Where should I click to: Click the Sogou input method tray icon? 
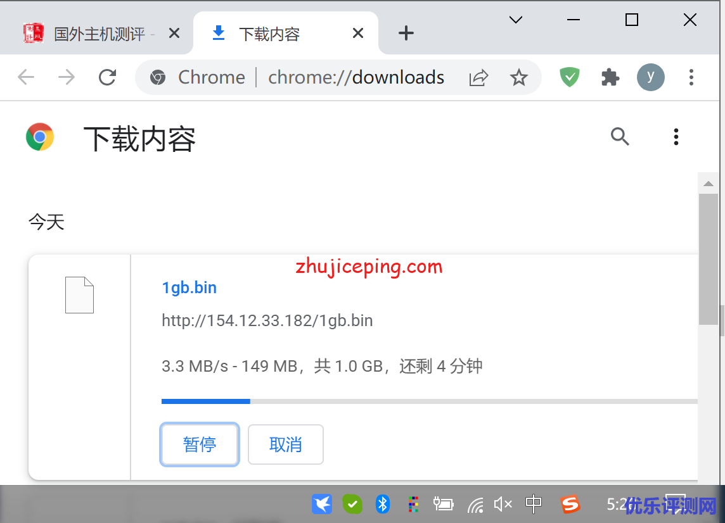[570, 504]
